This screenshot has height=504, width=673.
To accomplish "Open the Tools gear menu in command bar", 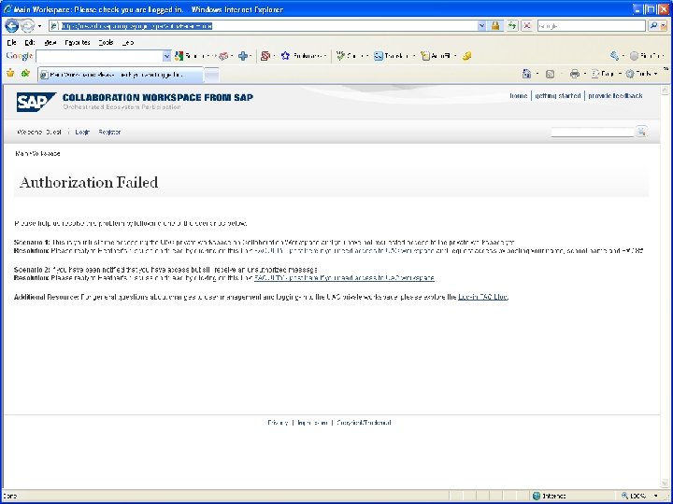I will (x=641, y=74).
